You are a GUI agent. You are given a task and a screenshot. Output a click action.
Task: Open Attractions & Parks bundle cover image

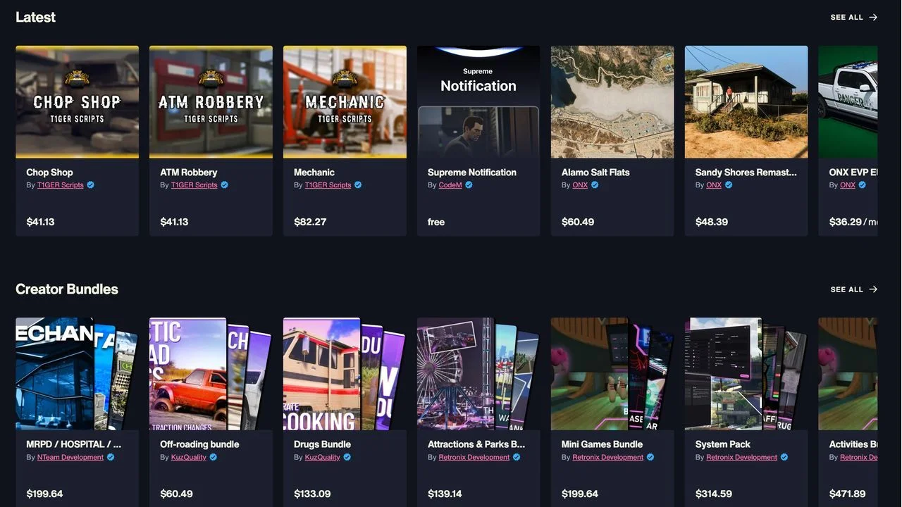[x=478, y=374]
